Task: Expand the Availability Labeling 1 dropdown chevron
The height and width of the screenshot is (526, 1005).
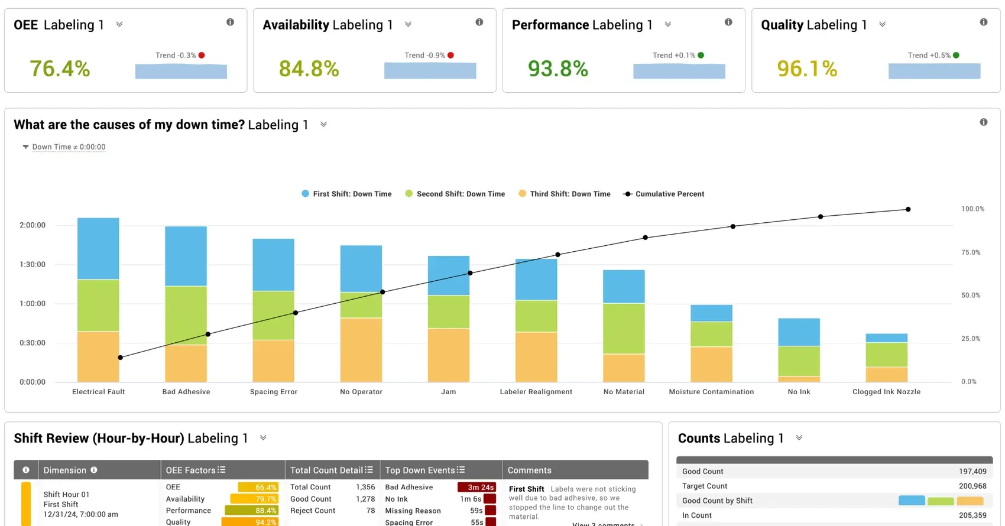Action: [x=408, y=24]
